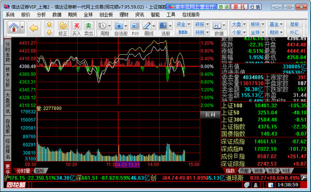Expand the 自选股 dropdown arrow
311x192 pixels.
[x=126, y=26]
